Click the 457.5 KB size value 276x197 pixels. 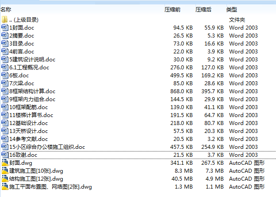pyautogui.click(x=181, y=147)
